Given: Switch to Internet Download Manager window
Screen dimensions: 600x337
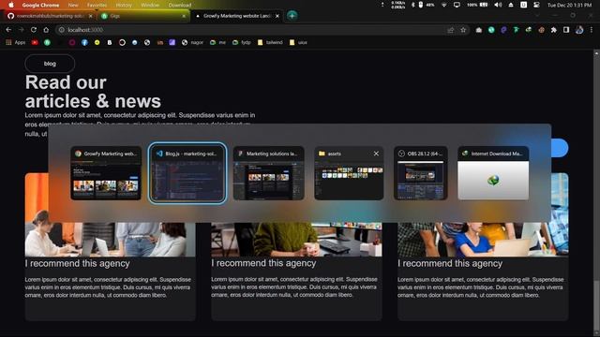Looking at the screenshot, I should (x=493, y=173).
